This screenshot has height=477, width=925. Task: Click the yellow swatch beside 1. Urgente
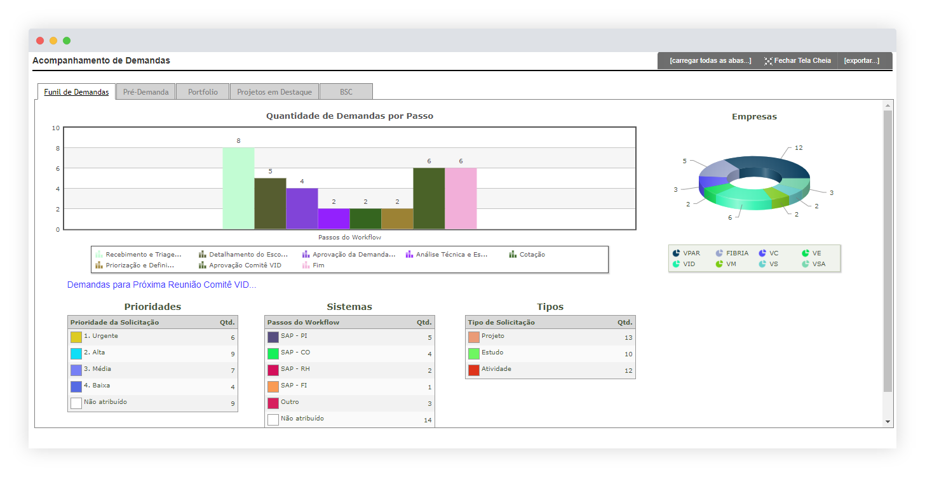coord(76,336)
